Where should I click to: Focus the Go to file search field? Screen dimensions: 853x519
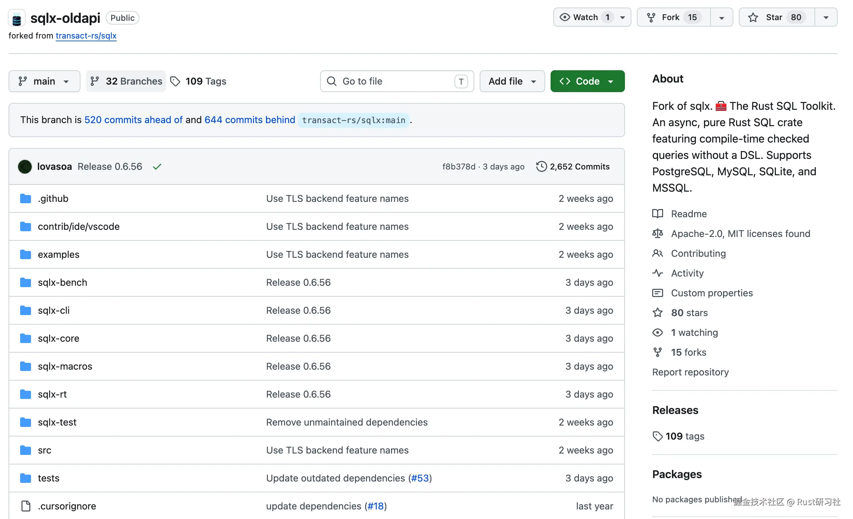point(397,81)
